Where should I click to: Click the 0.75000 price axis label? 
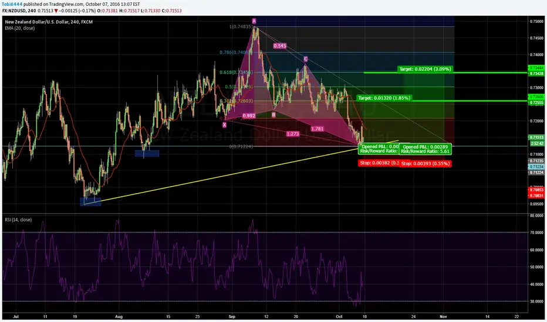tap(536, 21)
